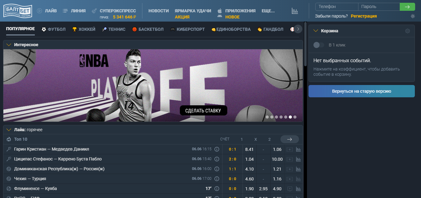Open statistics for Циципас — Каррено Буста match
Image resolution: width=421 pixels, height=198 pixels.
pos(298,159)
